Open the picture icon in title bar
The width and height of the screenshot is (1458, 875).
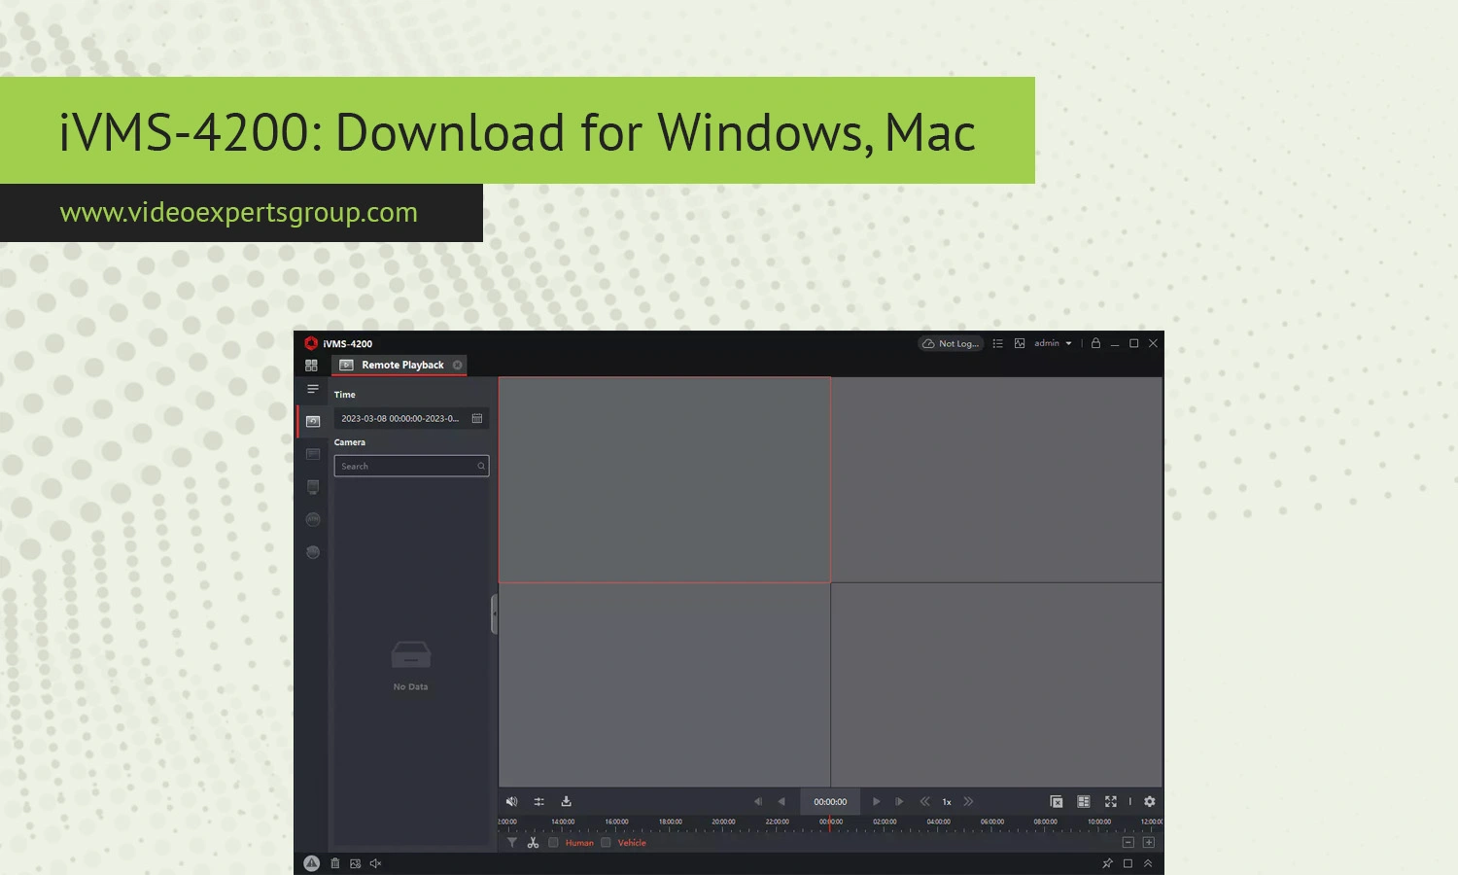(x=1020, y=343)
